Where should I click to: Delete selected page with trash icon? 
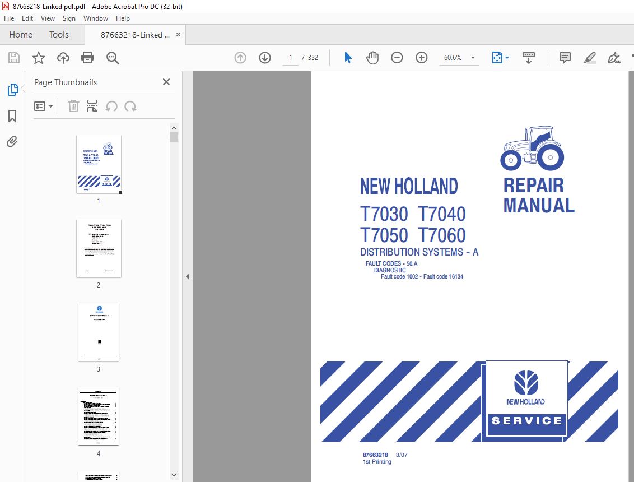coord(73,106)
